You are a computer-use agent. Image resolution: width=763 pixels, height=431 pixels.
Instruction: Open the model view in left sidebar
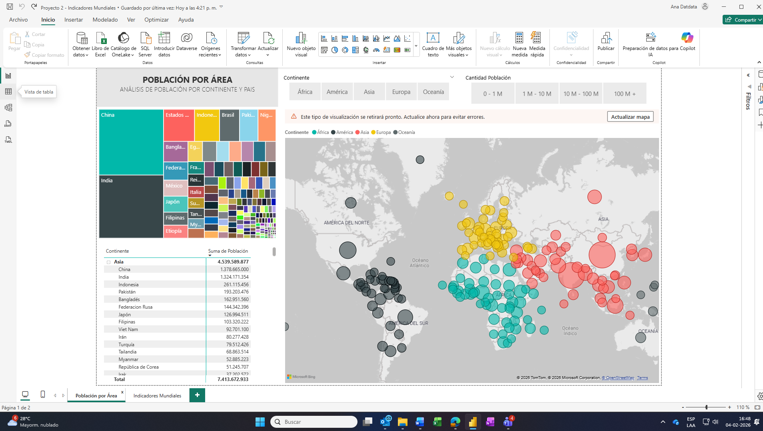(8, 108)
